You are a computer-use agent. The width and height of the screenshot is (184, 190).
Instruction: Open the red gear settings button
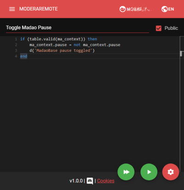pyautogui.click(x=171, y=172)
